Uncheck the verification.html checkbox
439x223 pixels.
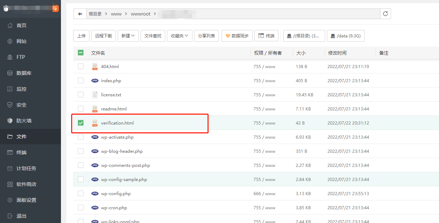coord(81,123)
